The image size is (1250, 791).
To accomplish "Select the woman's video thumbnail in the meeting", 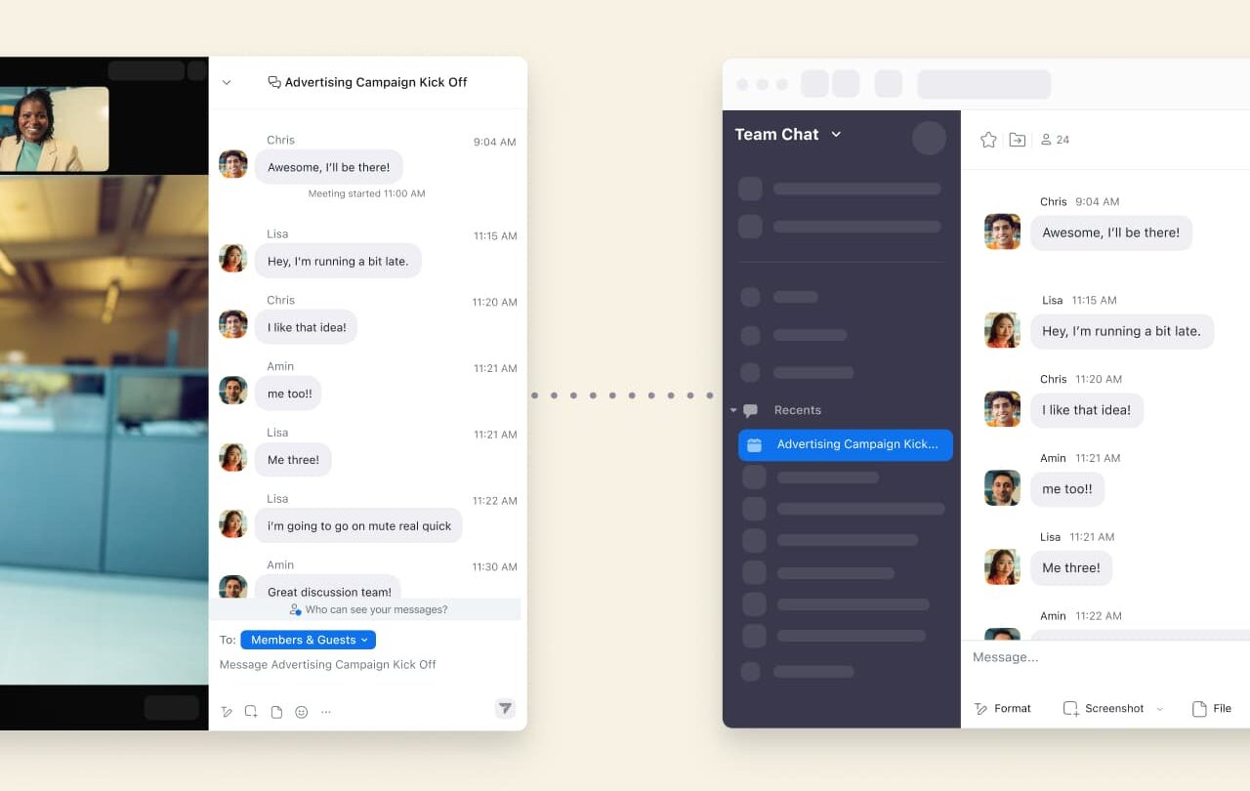I will click(54, 129).
